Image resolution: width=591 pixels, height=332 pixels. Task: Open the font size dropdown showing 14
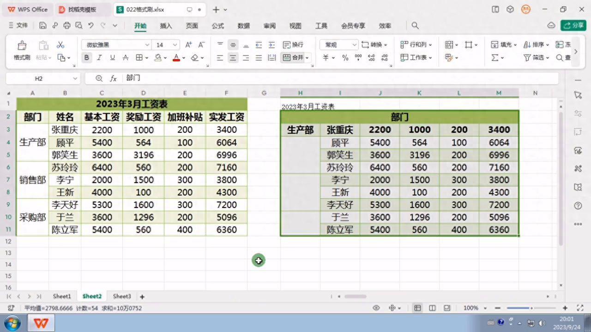(x=175, y=45)
